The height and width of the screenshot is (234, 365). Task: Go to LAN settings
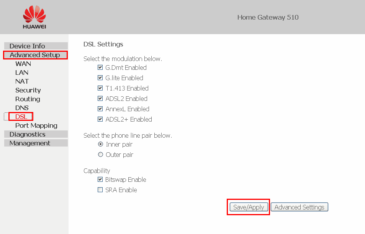(22, 73)
